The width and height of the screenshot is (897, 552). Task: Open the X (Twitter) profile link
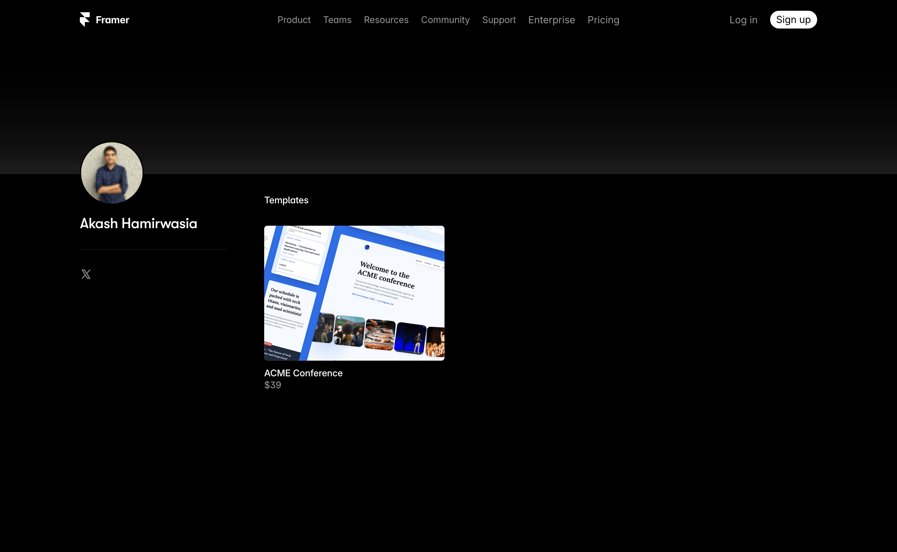pyautogui.click(x=86, y=274)
